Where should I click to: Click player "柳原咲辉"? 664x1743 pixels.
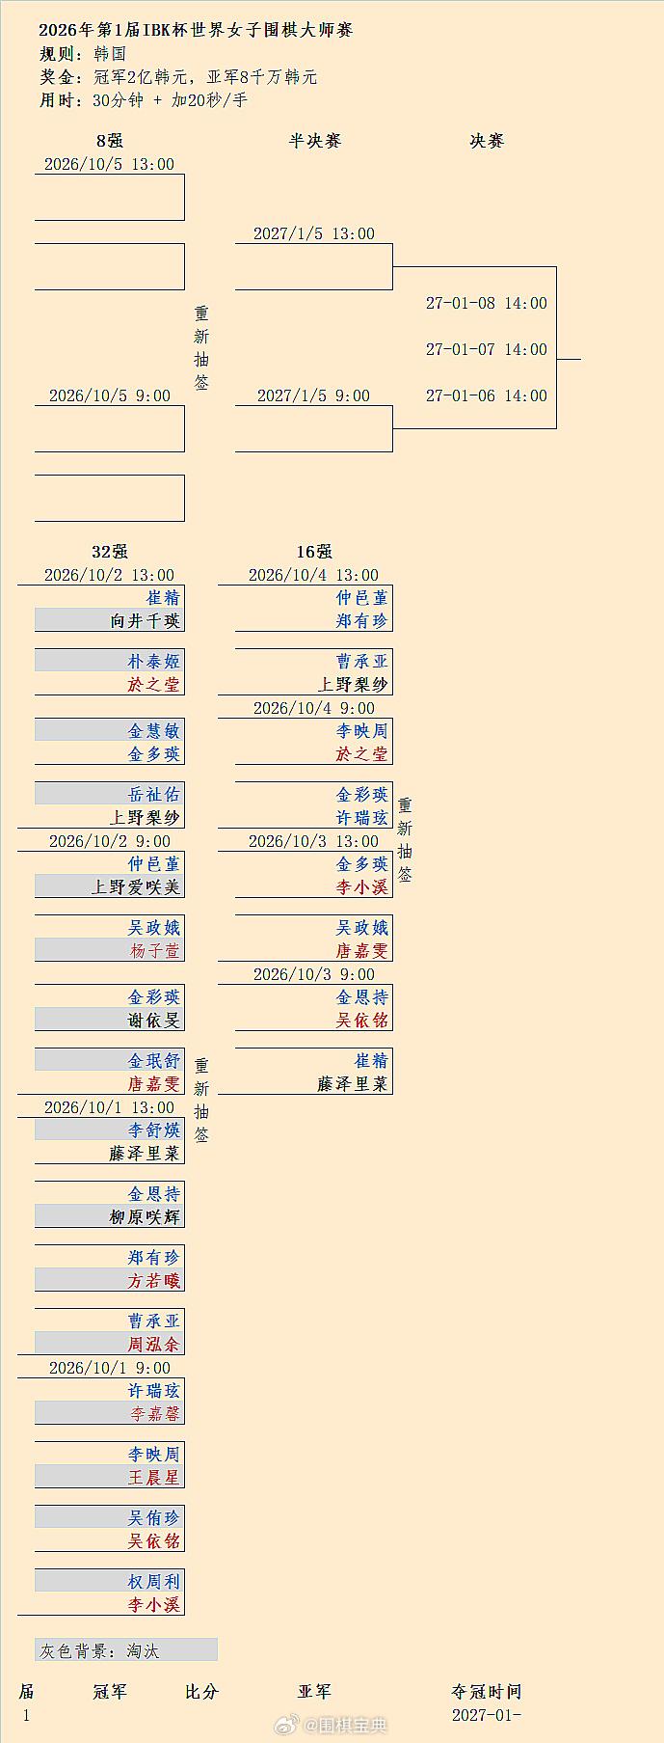[145, 1217]
